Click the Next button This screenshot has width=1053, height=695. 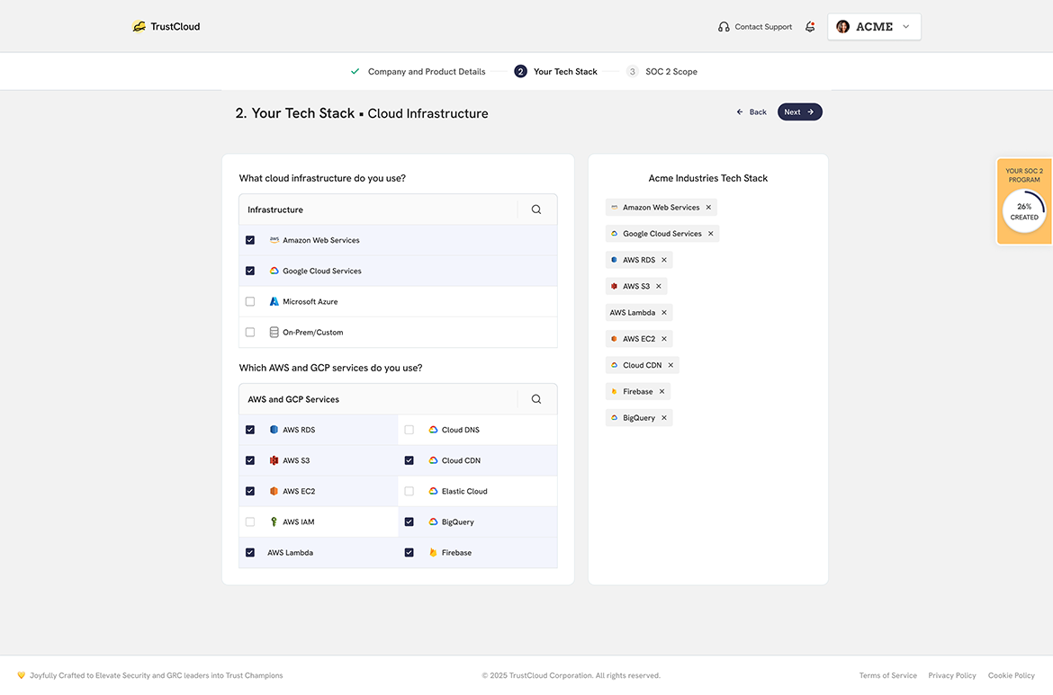click(x=800, y=112)
